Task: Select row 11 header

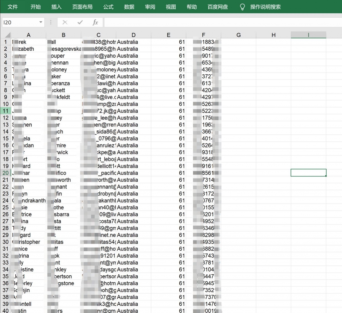Action: pos(6,111)
